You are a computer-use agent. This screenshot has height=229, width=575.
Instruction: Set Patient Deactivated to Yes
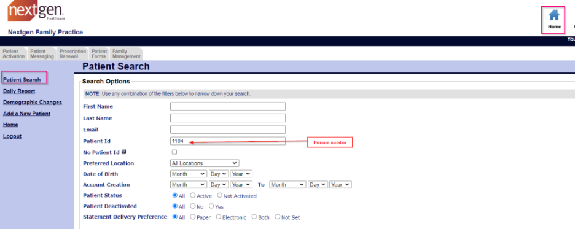pos(211,206)
